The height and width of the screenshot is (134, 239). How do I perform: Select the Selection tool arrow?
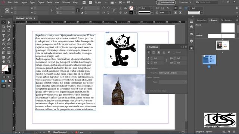click(x=4, y=22)
